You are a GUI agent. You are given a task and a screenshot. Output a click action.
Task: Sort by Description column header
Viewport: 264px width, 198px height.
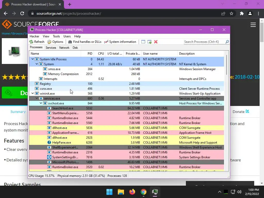click(201, 54)
